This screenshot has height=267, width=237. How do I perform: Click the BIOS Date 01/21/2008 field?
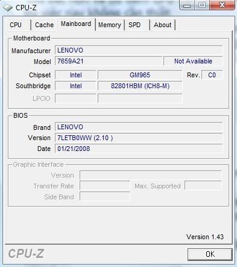[x=139, y=149]
